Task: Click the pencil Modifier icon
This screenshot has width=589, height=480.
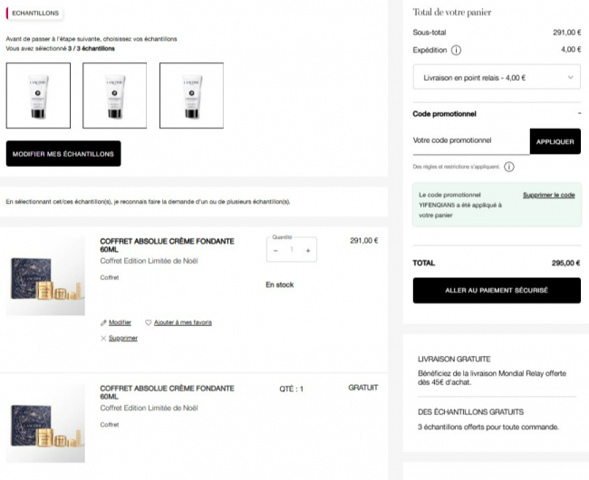Action: point(104,322)
